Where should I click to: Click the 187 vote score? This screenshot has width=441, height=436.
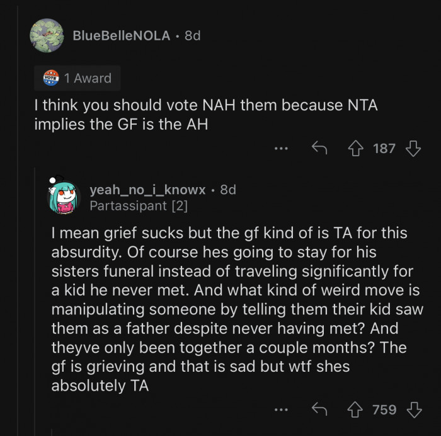click(384, 149)
